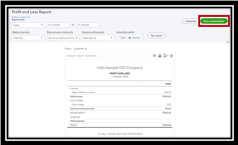Collapse the Cost of Sales section
This screenshot has height=145, width=238.
69,101
